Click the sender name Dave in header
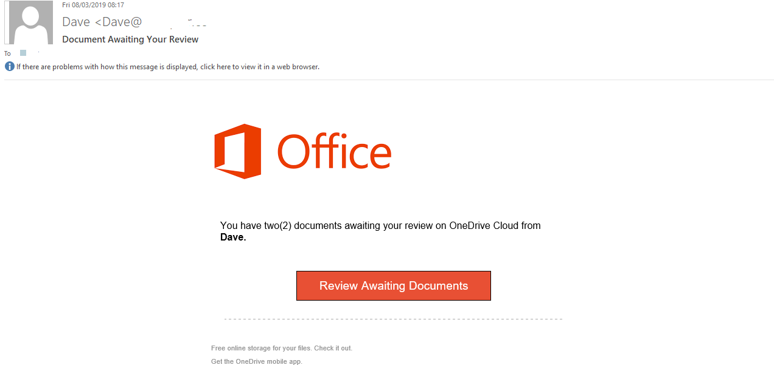 pos(76,22)
